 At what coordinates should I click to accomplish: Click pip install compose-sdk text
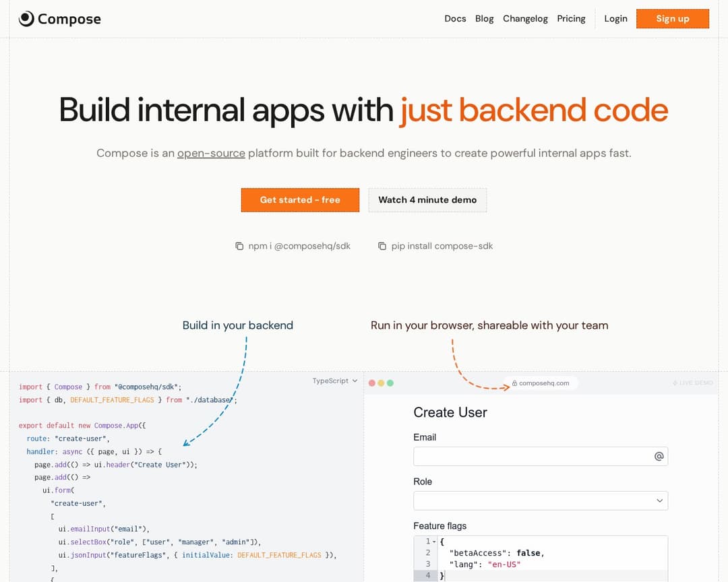442,246
